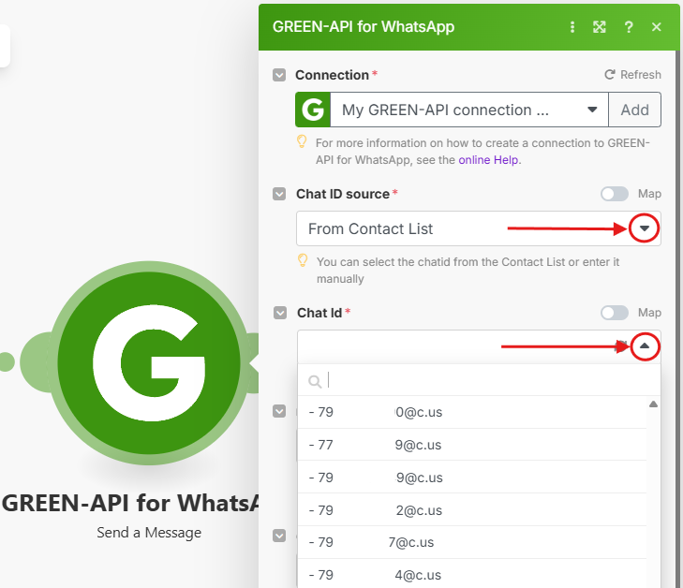Click the bottom partially hidden section expander
The width and height of the screenshot is (683, 588).
[279, 536]
